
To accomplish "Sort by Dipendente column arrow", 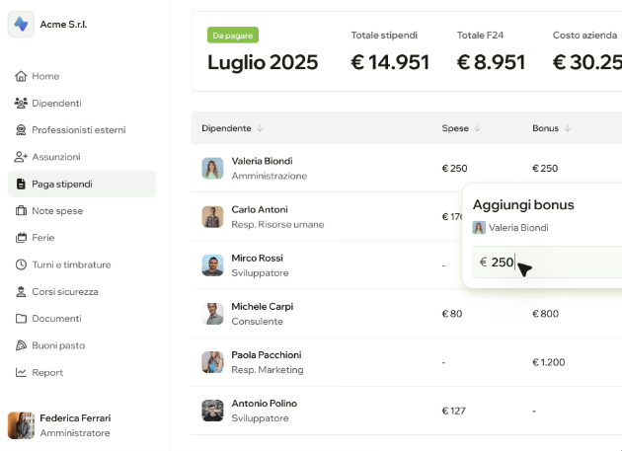I will pos(260,128).
